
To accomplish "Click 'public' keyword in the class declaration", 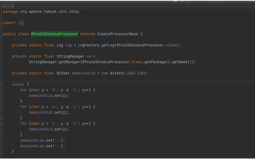I will 10,34.
